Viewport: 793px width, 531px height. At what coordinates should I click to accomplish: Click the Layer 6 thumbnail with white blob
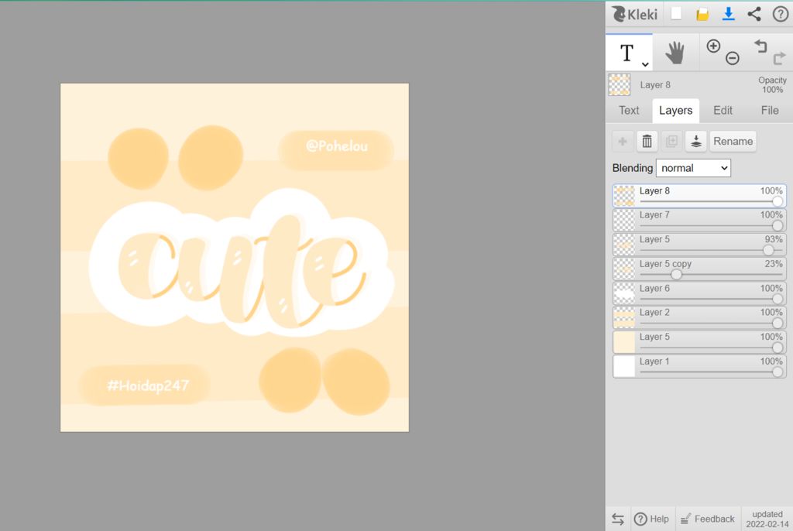click(x=624, y=293)
